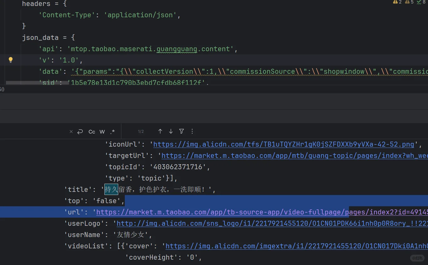Jump to next search occurrence arrow
Viewport: 428px width, 265px height.
pos(171,132)
